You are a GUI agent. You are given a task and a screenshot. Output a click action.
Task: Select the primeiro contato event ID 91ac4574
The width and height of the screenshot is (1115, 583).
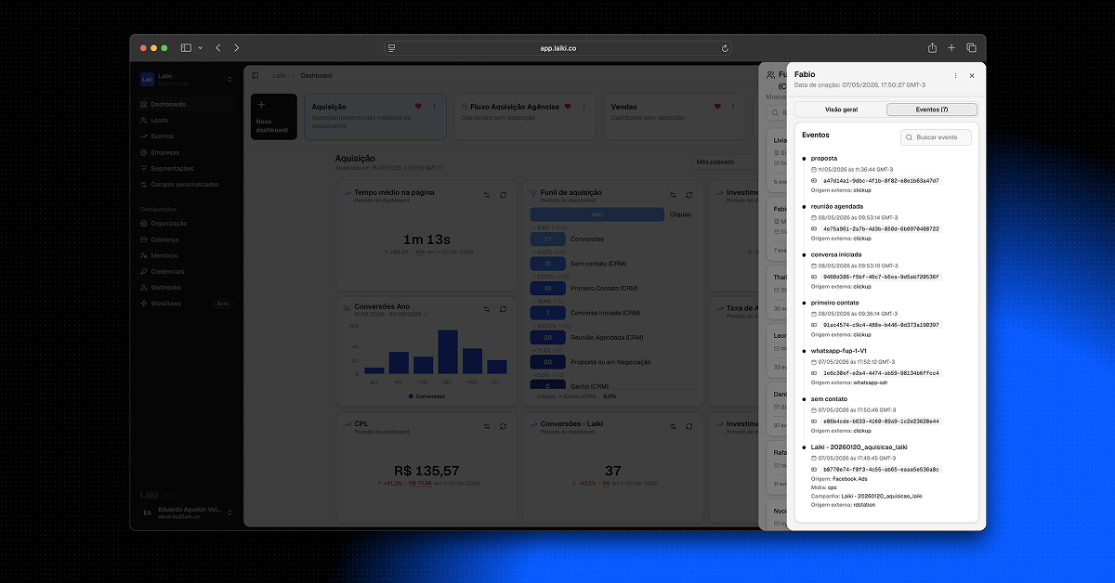pos(881,325)
